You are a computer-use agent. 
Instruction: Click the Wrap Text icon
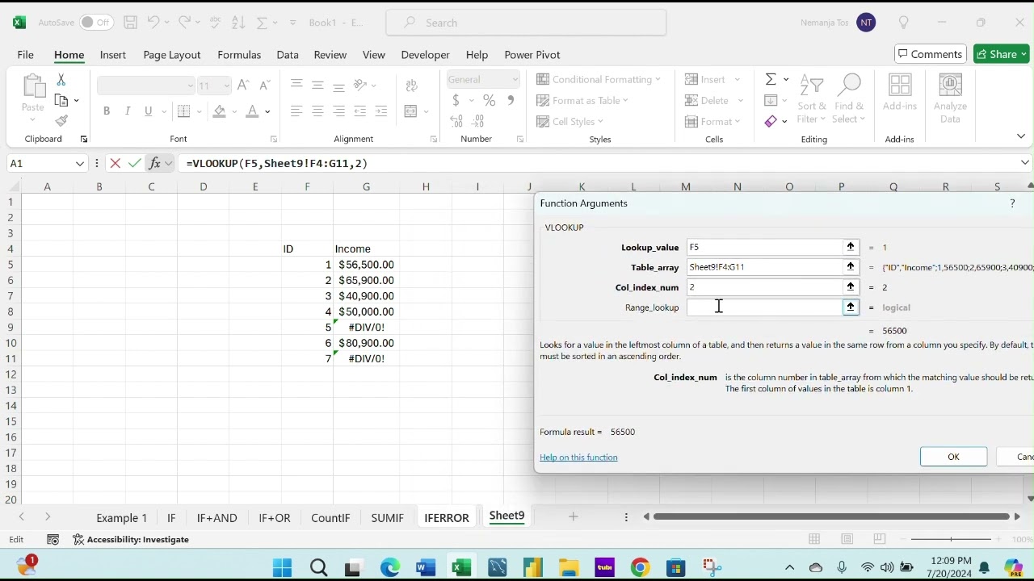click(411, 86)
